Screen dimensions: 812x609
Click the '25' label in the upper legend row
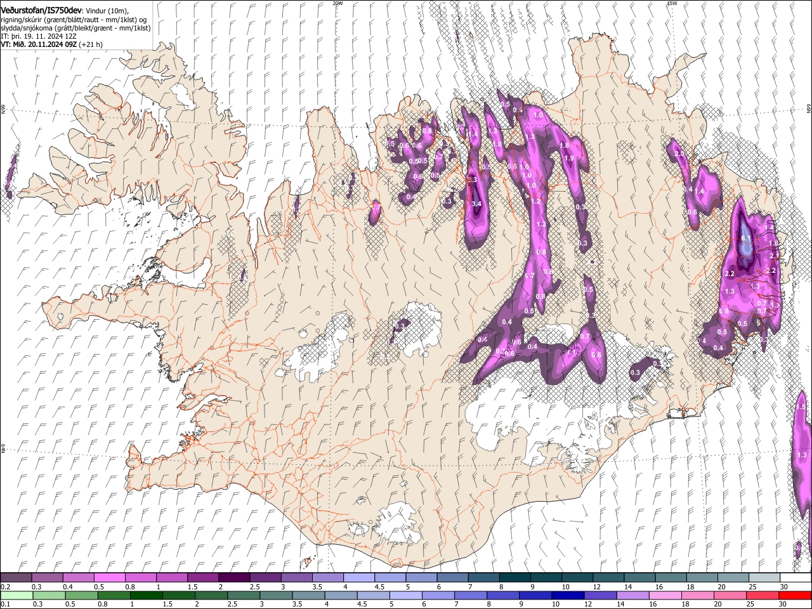[x=752, y=587]
